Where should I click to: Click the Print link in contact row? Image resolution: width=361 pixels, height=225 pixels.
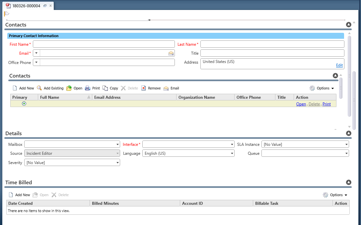pos(326,104)
